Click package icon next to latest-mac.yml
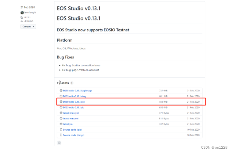This screenshot has width=232, height=152. click(61, 118)
